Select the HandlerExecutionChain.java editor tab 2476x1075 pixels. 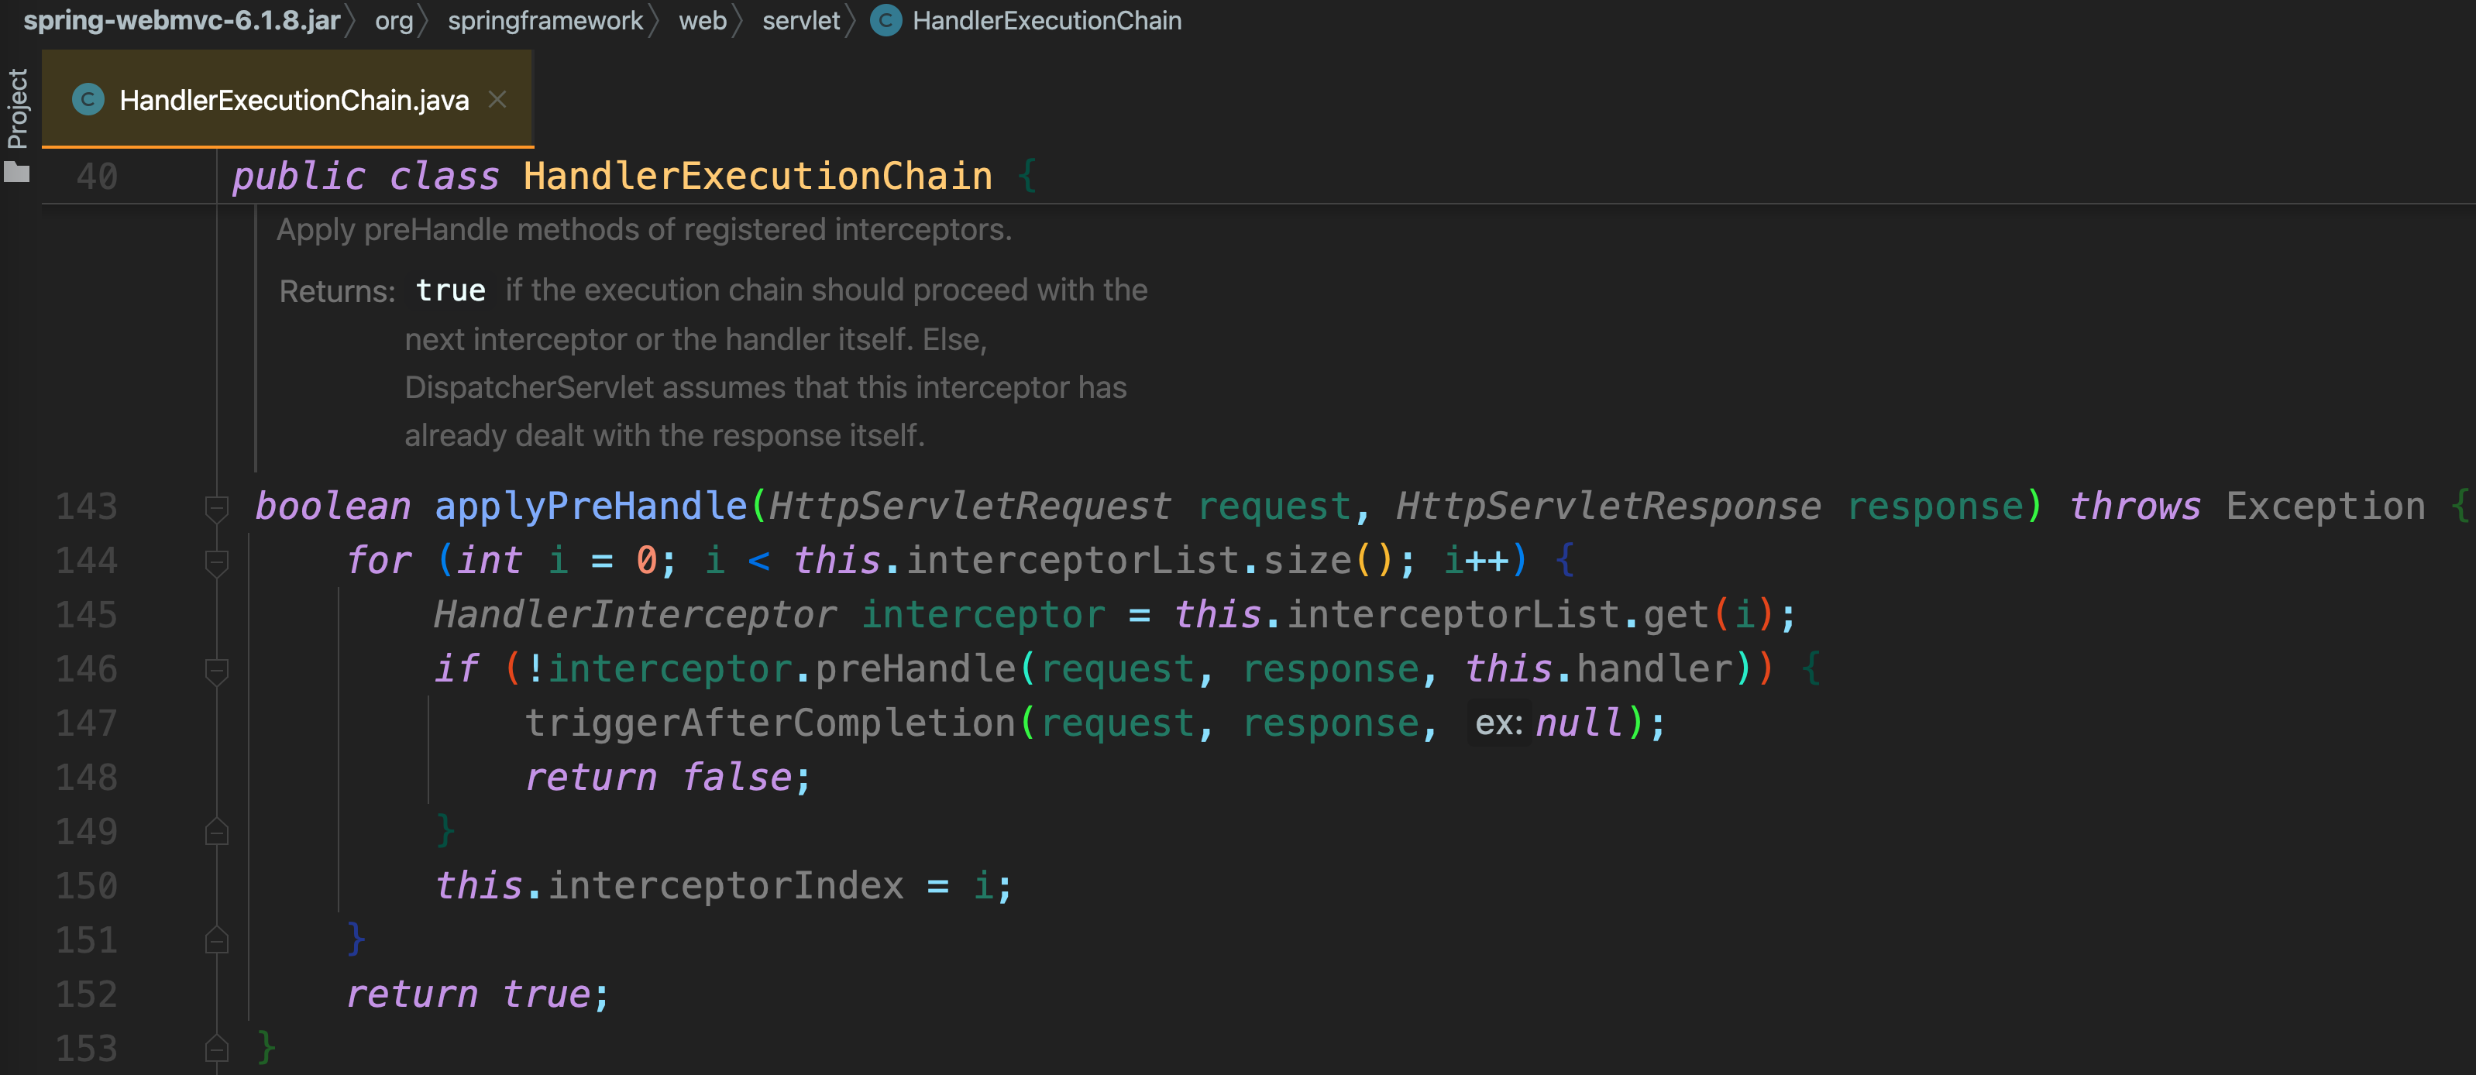293,100
